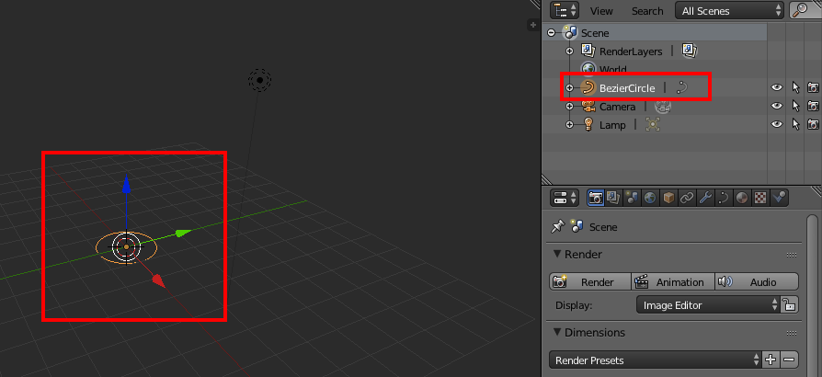Toggle Lamp selectability arrow icon
The width and height of the screenshot is (822, 377).
tap(795, 124)
